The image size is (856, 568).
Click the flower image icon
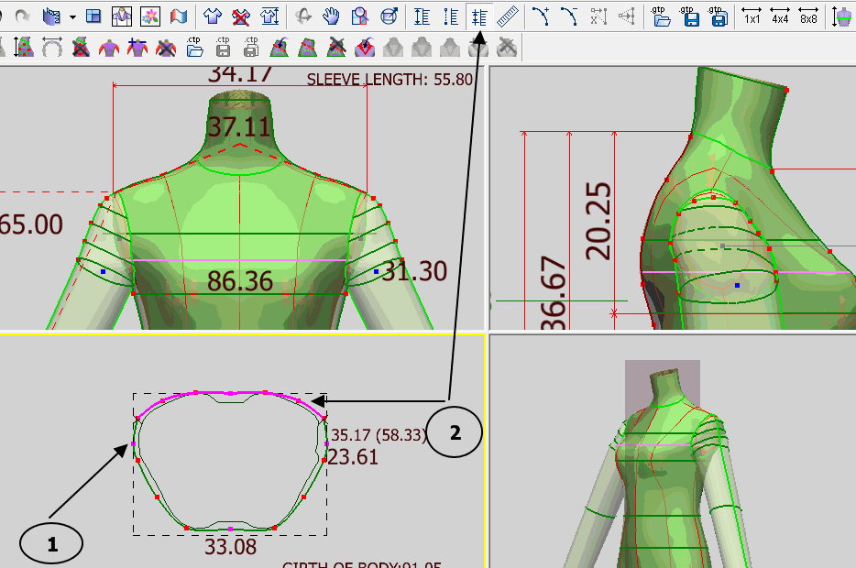pyautogui.click(x=151, y=16)
